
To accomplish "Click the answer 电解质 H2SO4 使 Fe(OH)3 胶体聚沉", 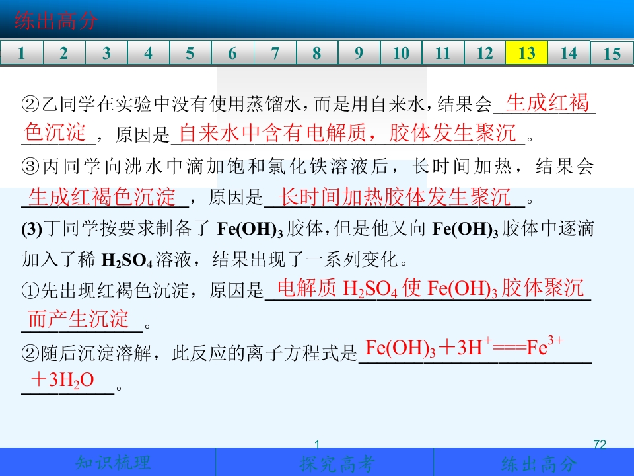I will pos(430,288).
